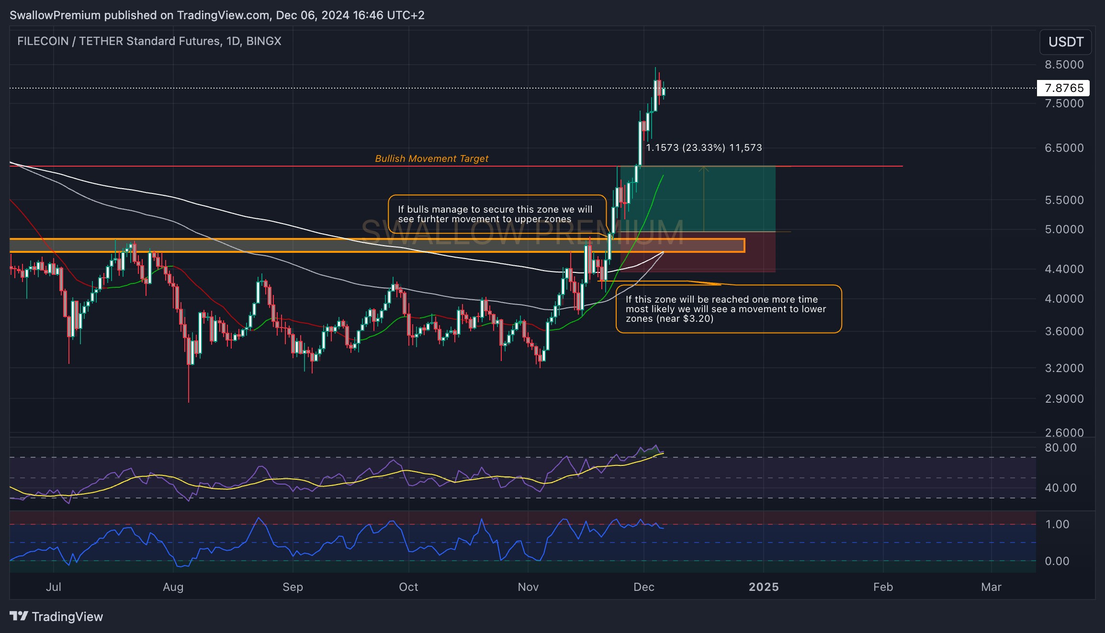Click the oscillator 0.00 axis label
The width and height of the screenshot is (1105, 633).
pyautogui.click(x=1057, y=561)
